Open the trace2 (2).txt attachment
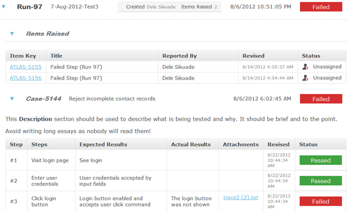This screenshot has height=211, width=347. [241, 197]
